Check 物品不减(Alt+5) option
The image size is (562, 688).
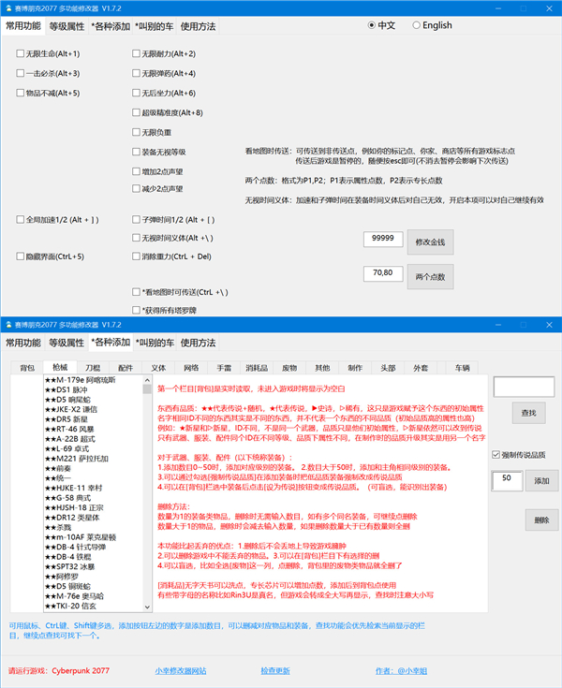(21, 93)
